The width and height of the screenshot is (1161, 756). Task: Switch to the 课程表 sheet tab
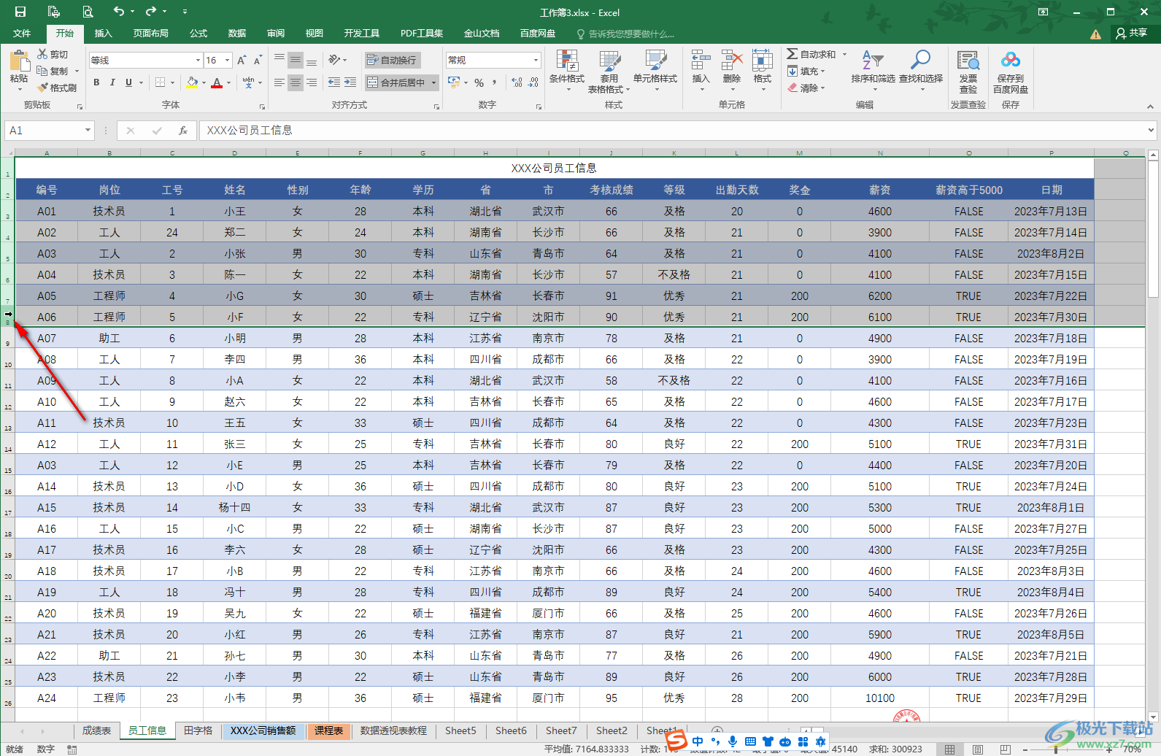pyautogui.click(x=329, y=730)
